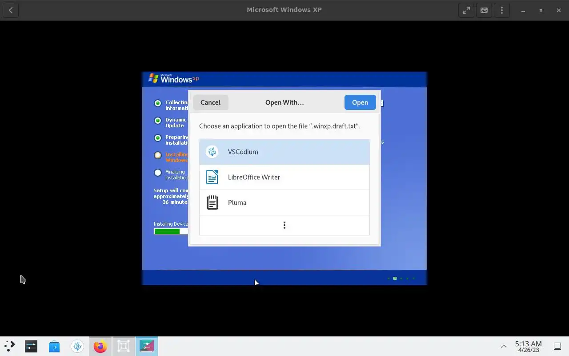The height and width of the screenshot is (356, 569).
Task: Click the Collecting information step indicator
Action: [x=158, y=103]
